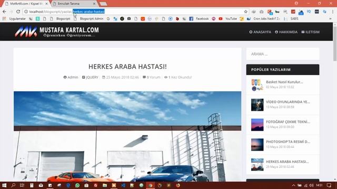
Task: Open Windows taskbar search
Action: tap(13, 185)
